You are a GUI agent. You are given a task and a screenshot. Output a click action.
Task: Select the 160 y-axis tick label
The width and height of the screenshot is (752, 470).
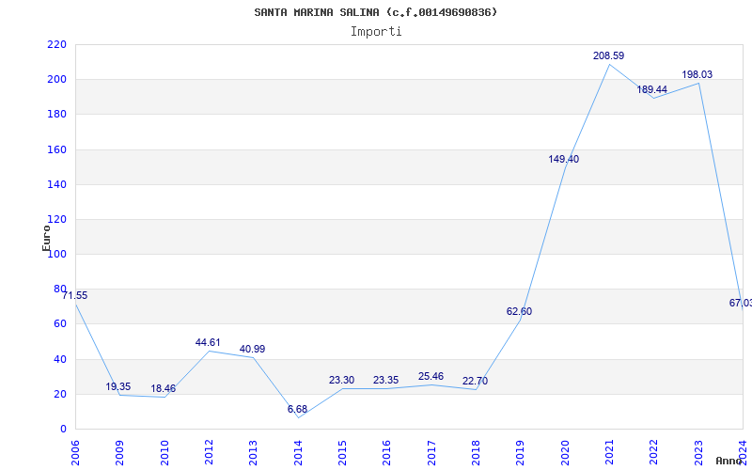point(56,149)
